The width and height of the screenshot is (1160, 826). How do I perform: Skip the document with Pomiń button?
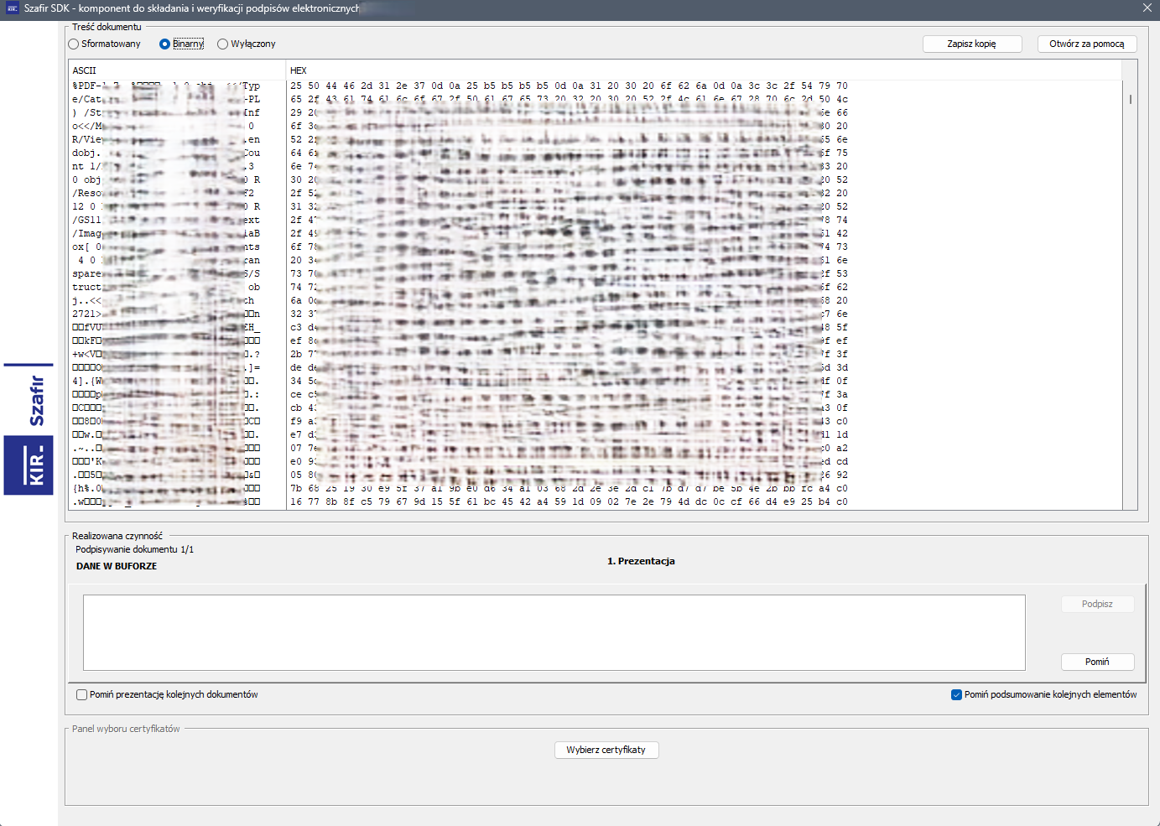[1097, 662]
